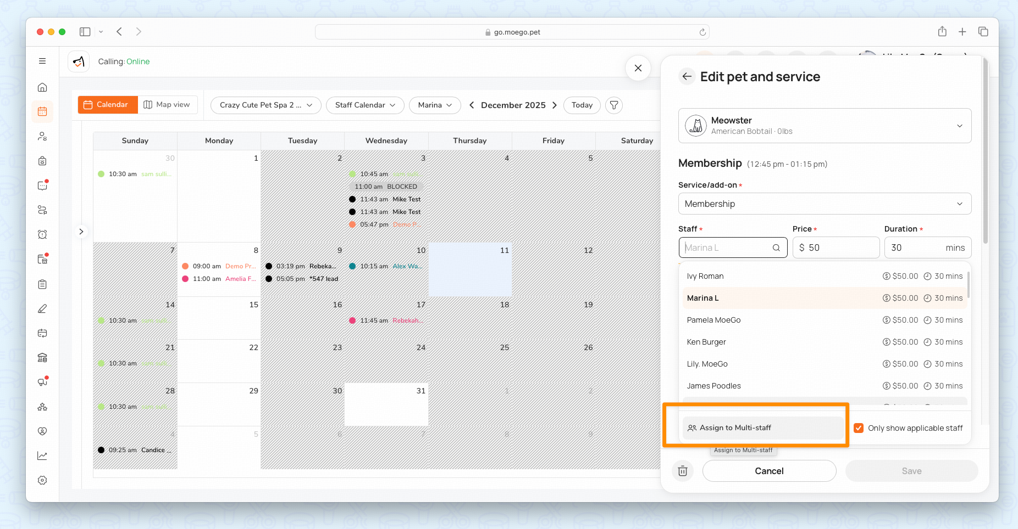Uncheck Only show applicable staff
The width and height of the screenshot is (1018, 529).
859,428
